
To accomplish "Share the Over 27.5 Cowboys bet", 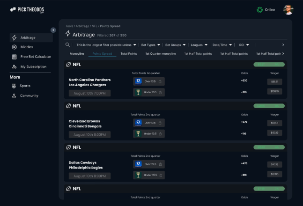I will [160, 164].
